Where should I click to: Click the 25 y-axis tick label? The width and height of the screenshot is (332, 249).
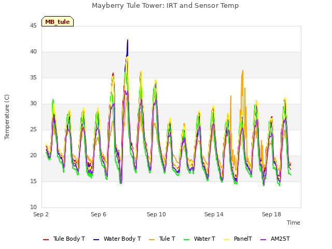pos(33,130)
